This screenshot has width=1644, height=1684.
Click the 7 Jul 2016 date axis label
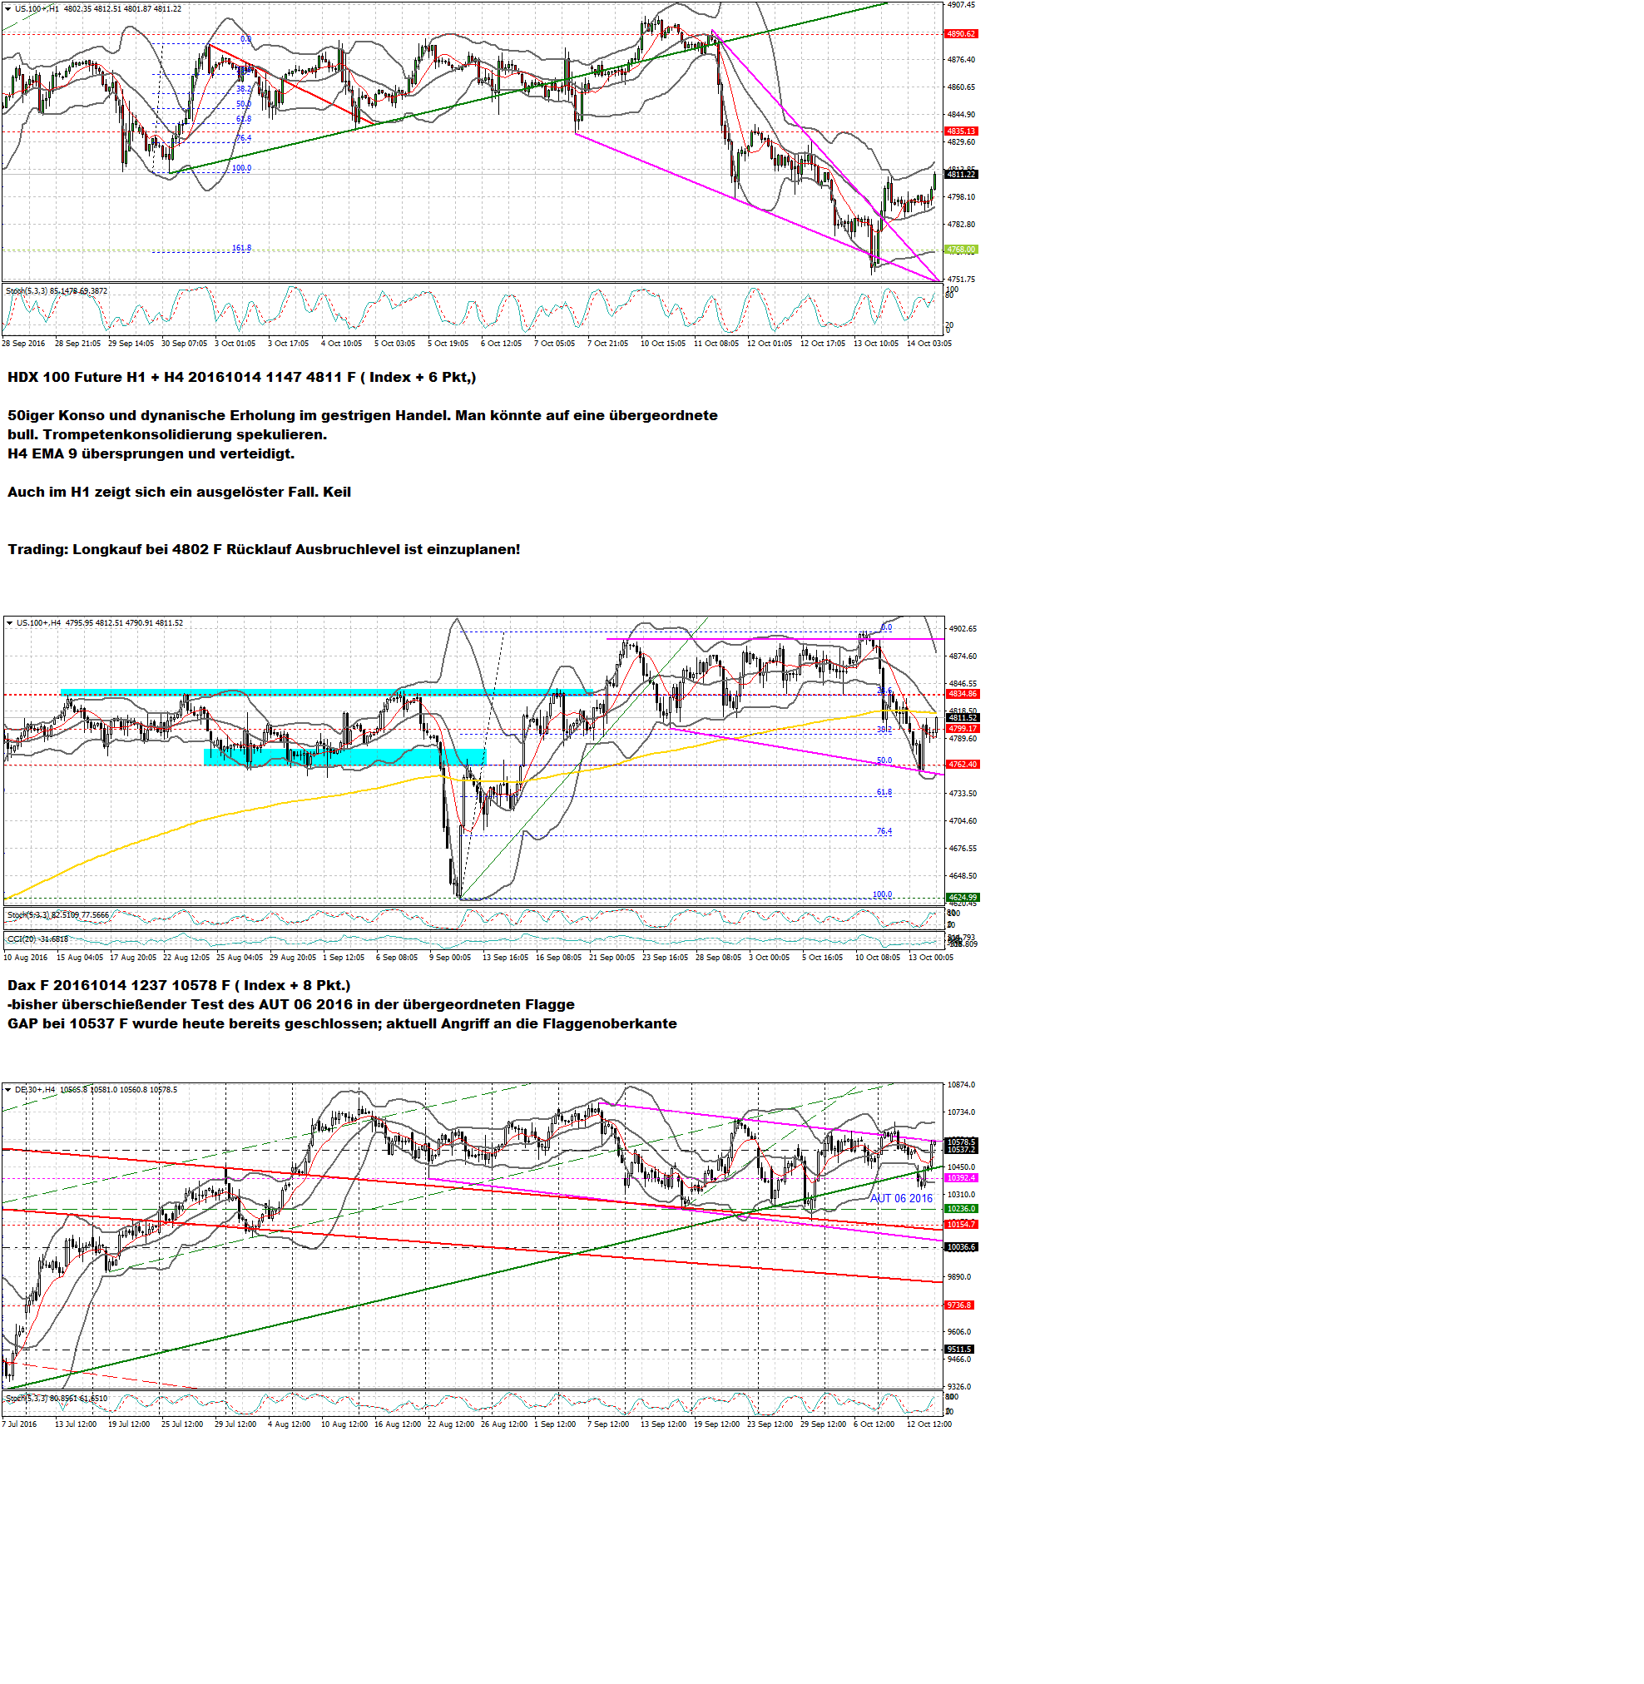20,1424
